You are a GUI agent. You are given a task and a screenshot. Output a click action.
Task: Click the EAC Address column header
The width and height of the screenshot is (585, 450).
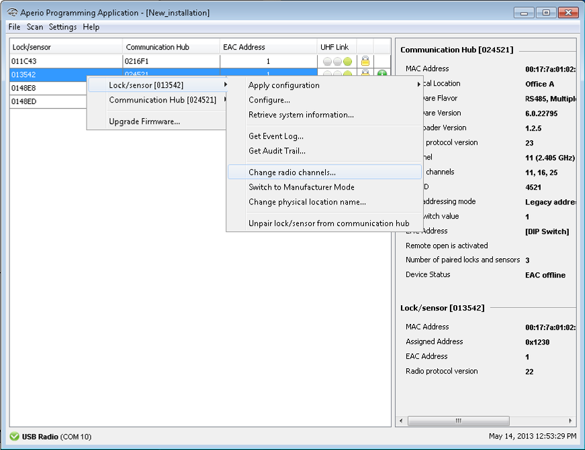tap(268, 47)
